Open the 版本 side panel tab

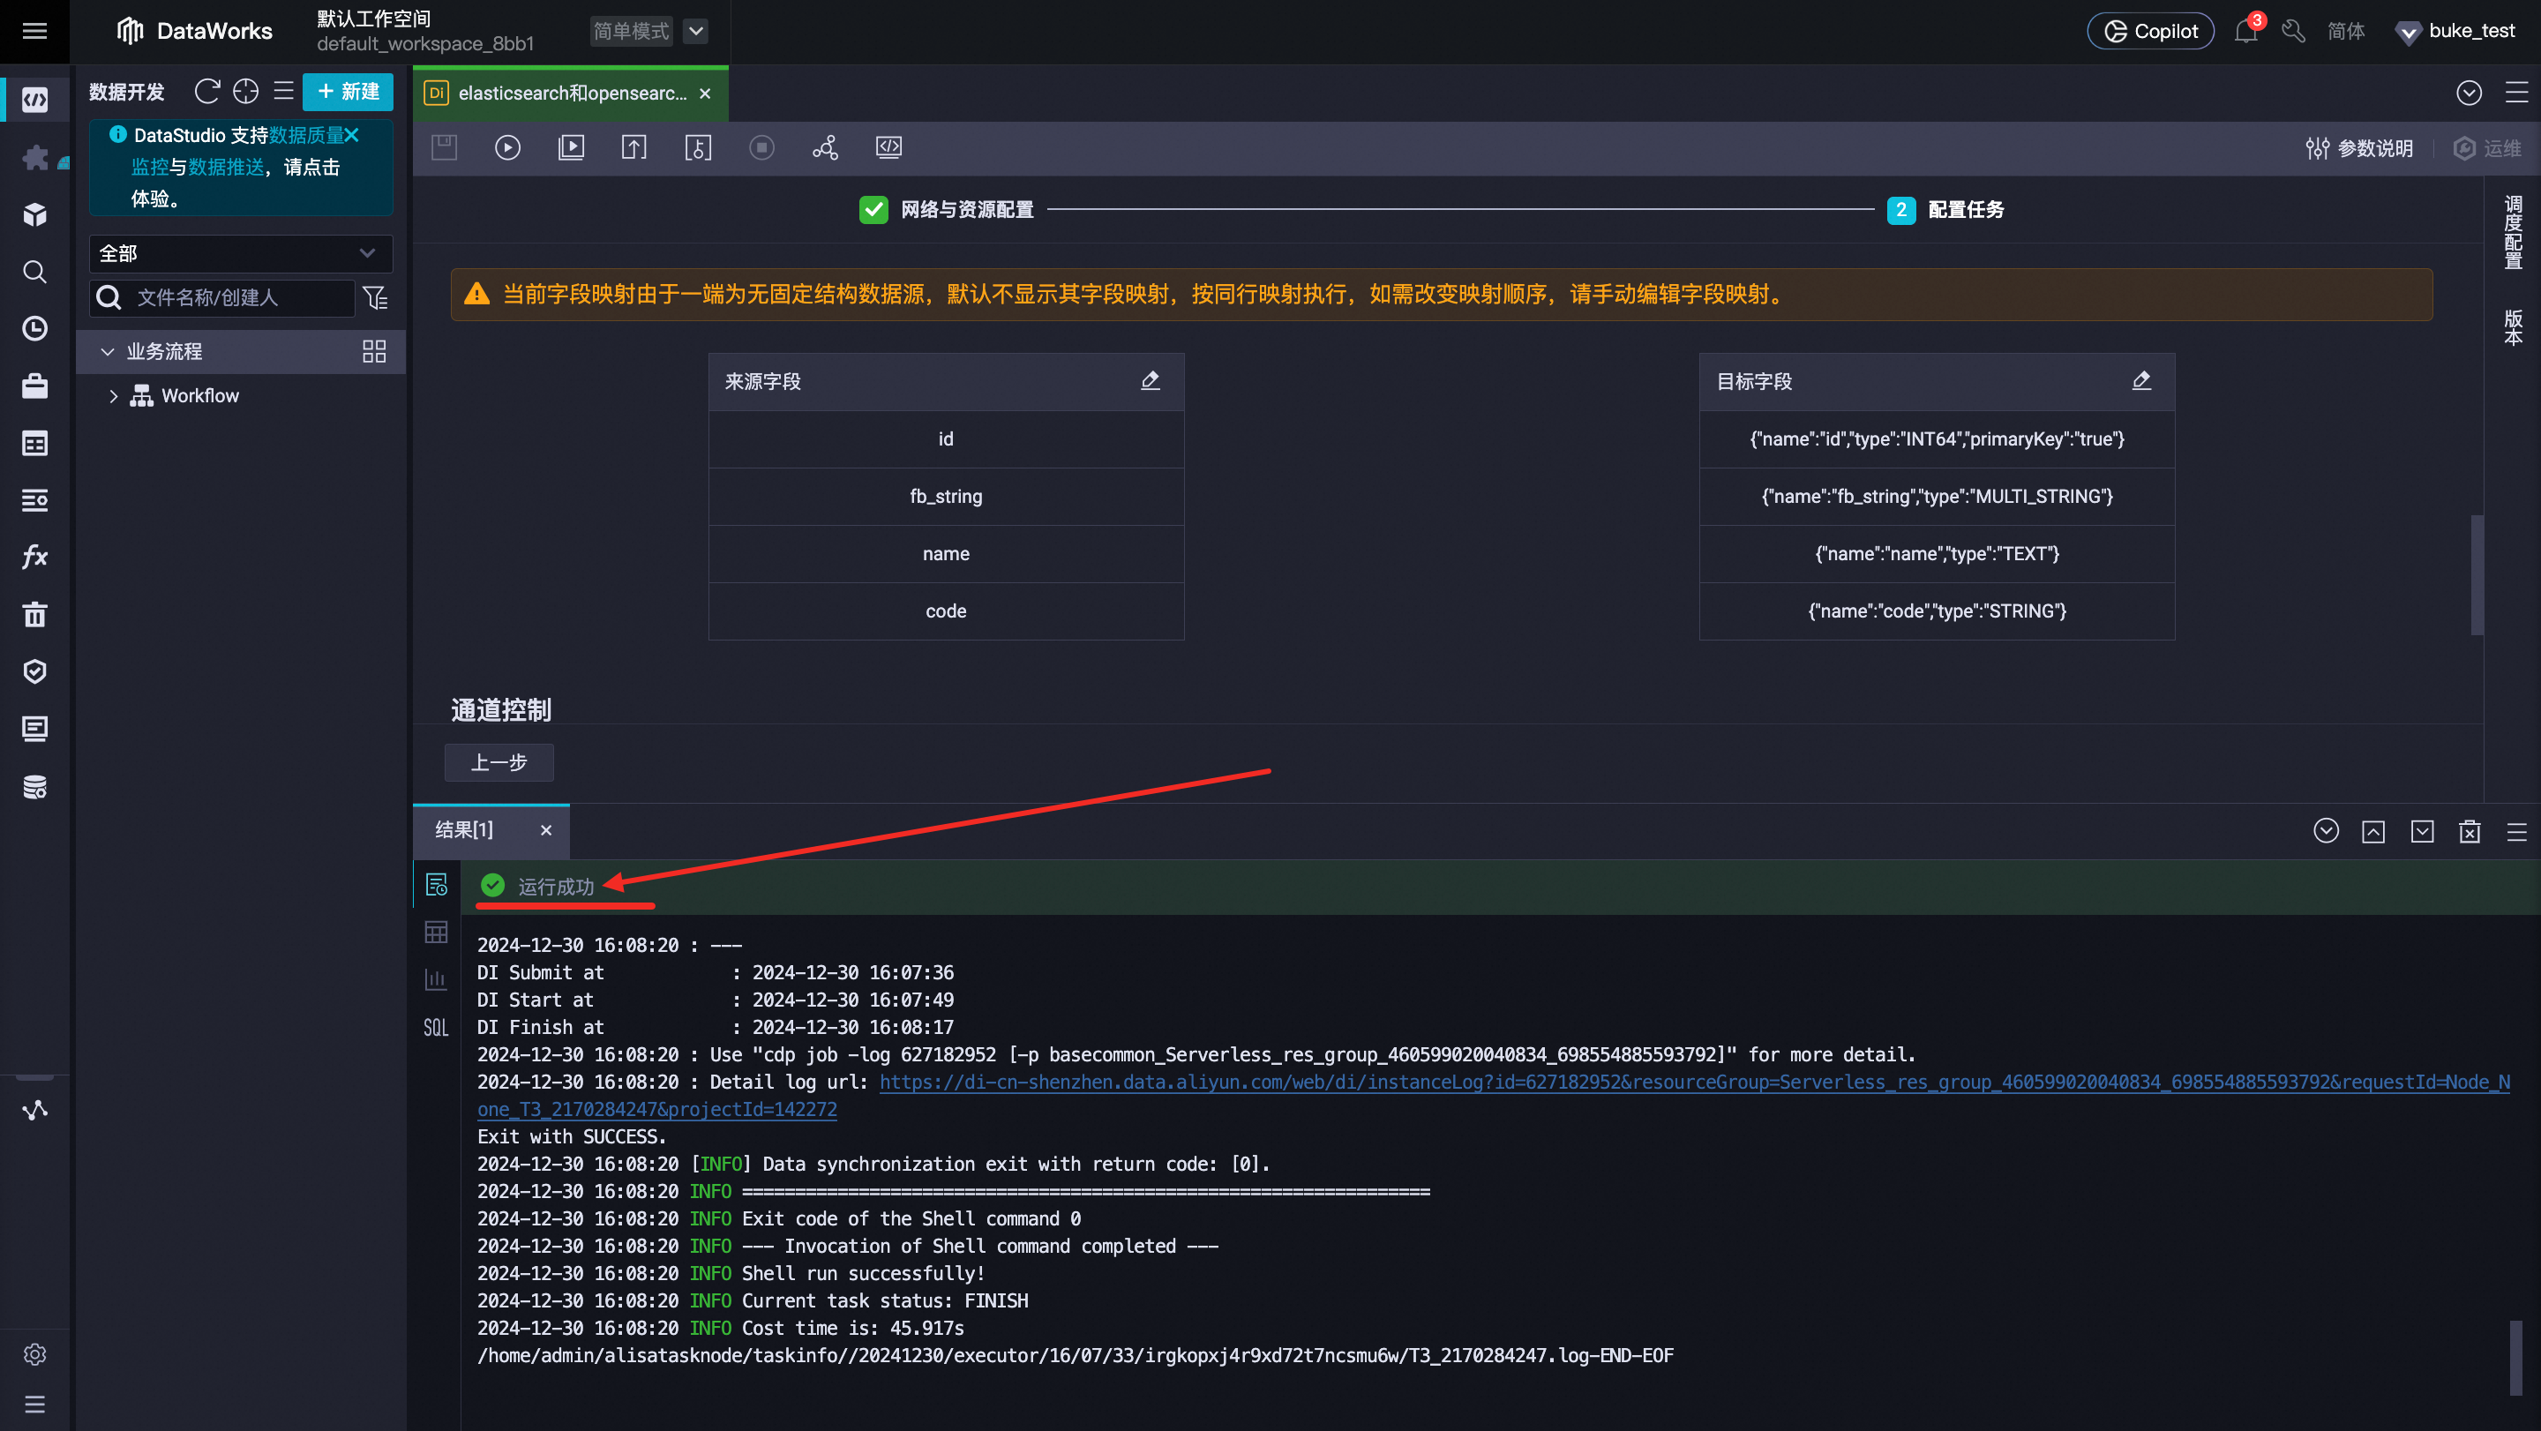[2514, 326]
